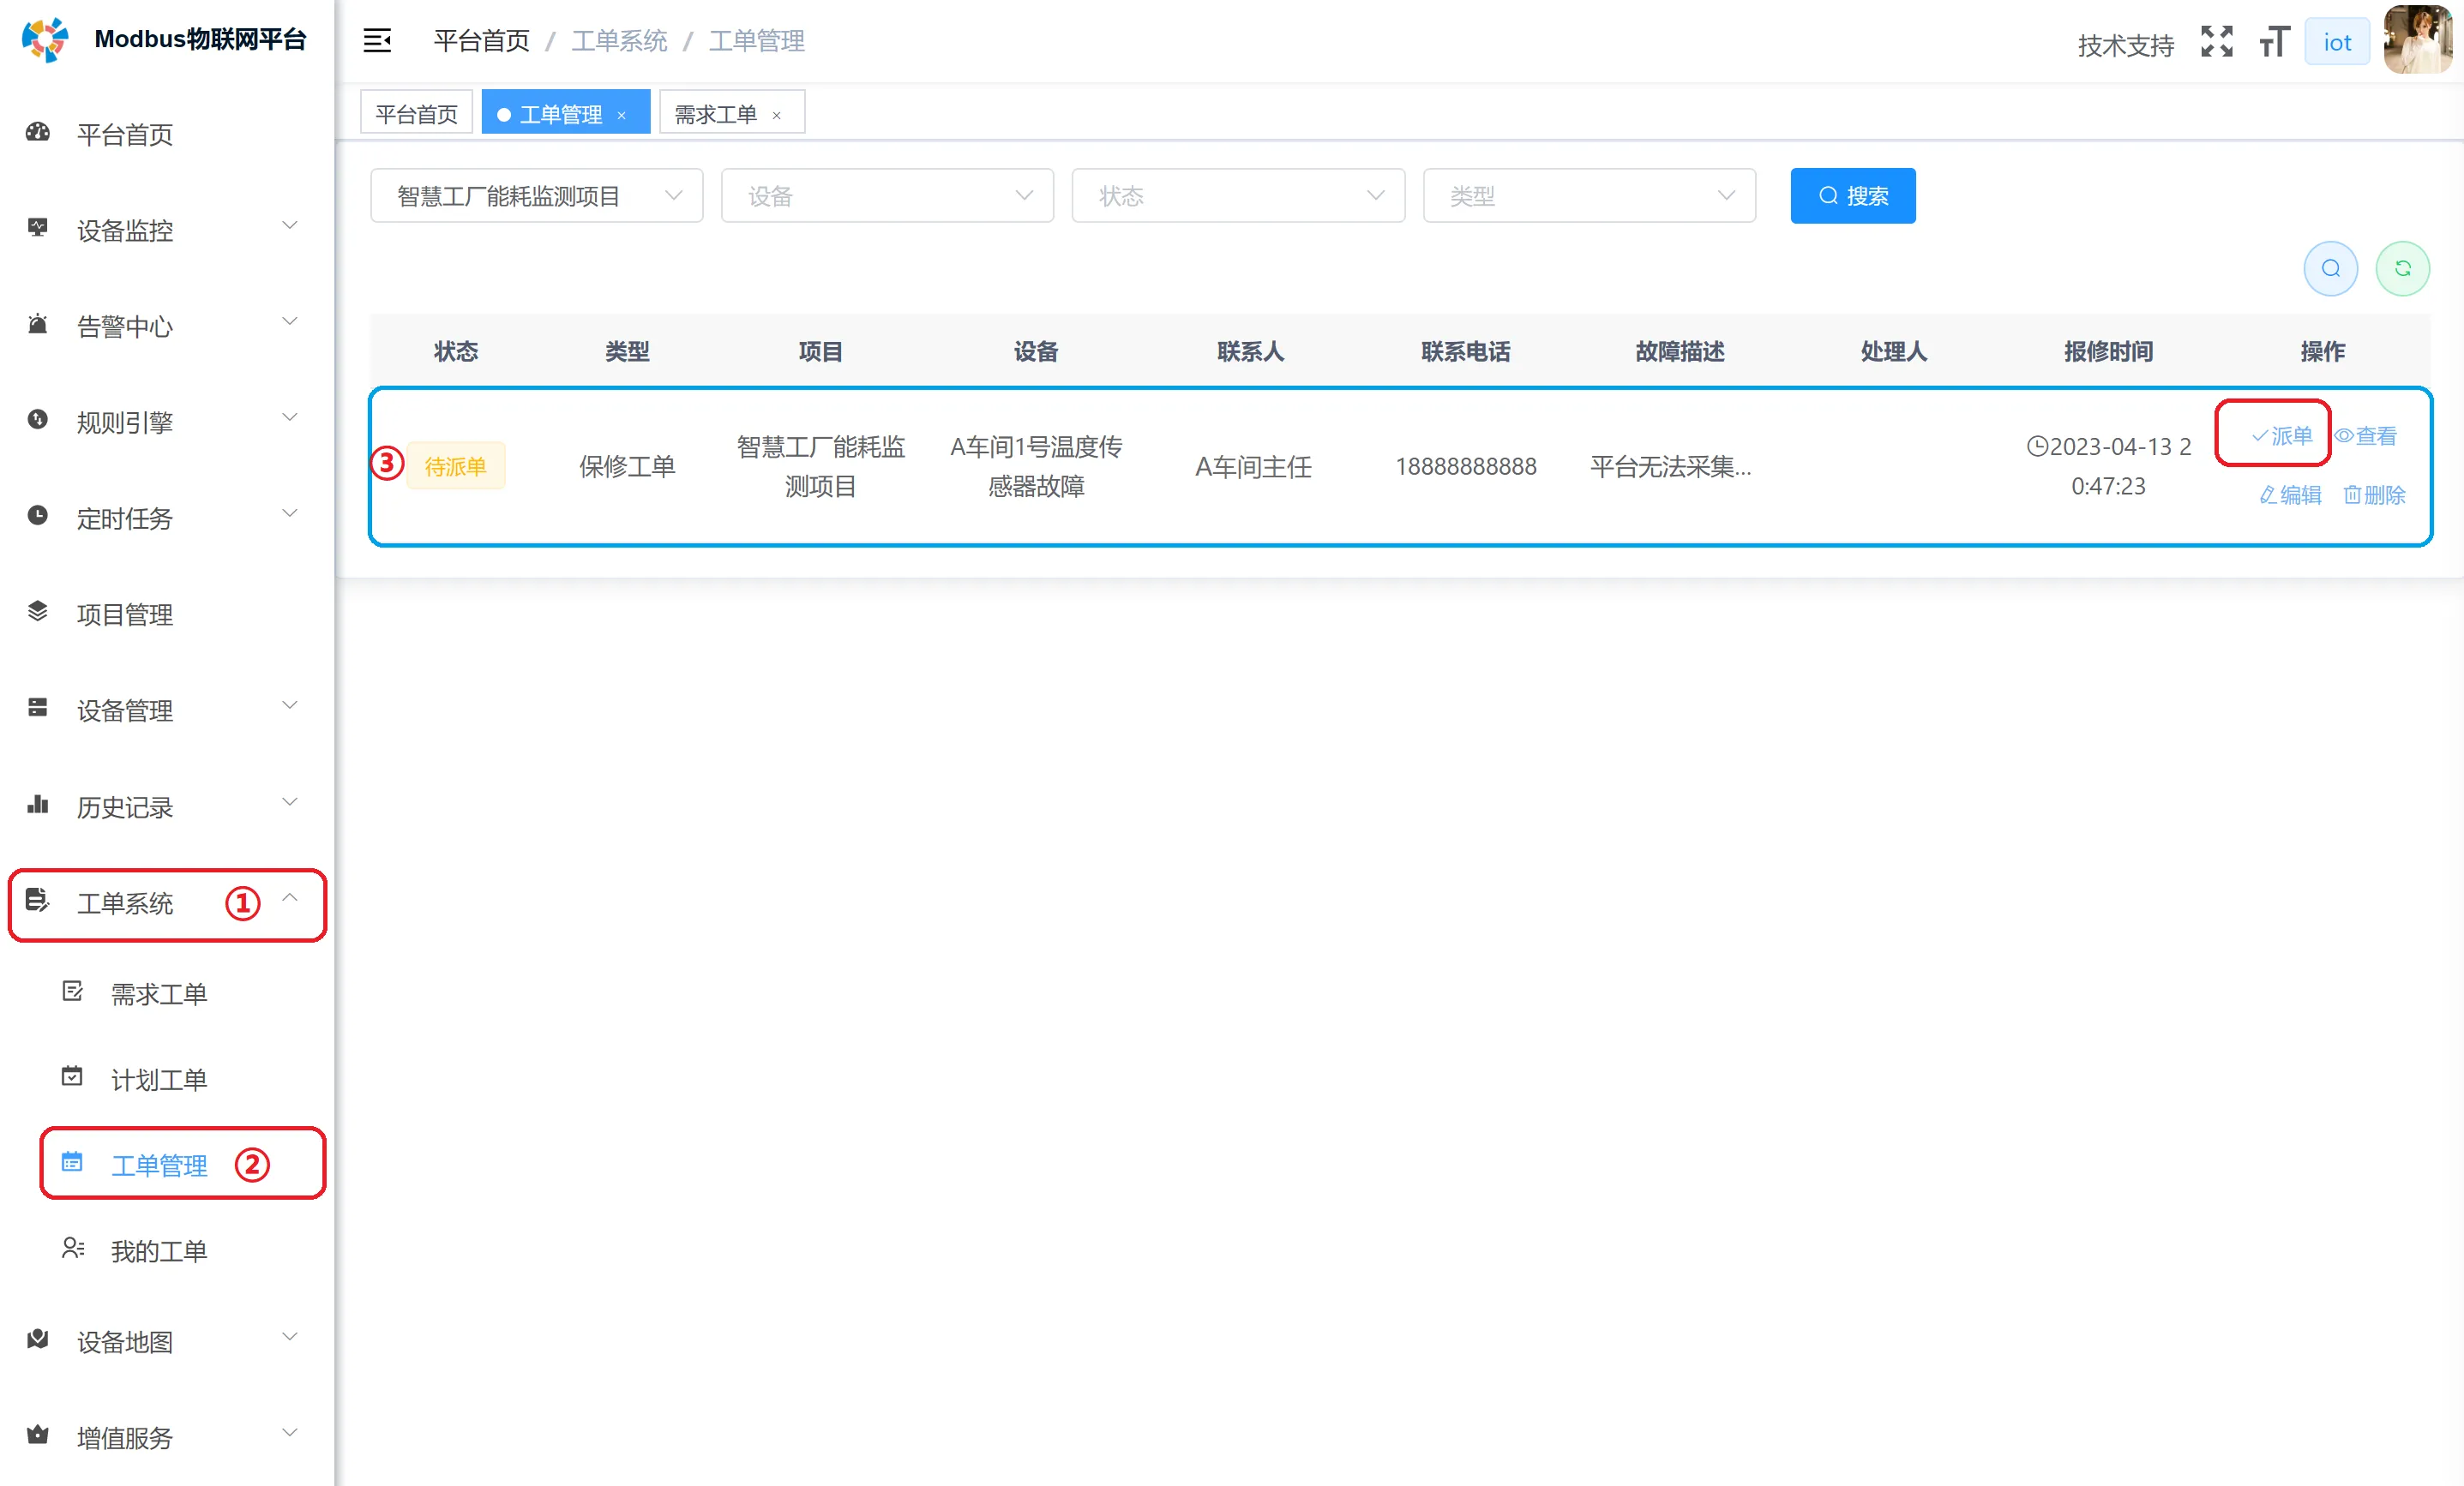Image resolution: width=2464 pixels, height=1486 pixels.
Task: Refresh the work order table via circular arrow icon
Action: [x=2404, y=268]
